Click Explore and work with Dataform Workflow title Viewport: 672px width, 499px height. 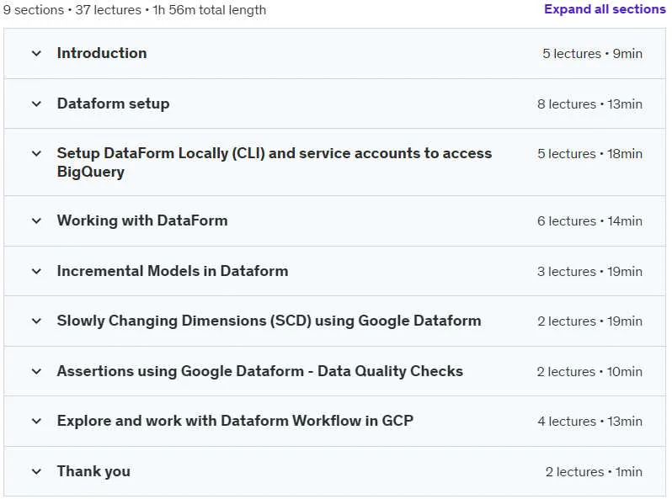click(235, 421)
